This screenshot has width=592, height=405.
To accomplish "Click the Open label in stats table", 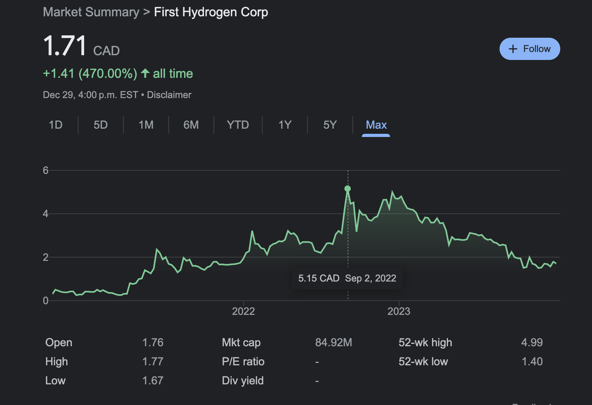I will (59, 343).
